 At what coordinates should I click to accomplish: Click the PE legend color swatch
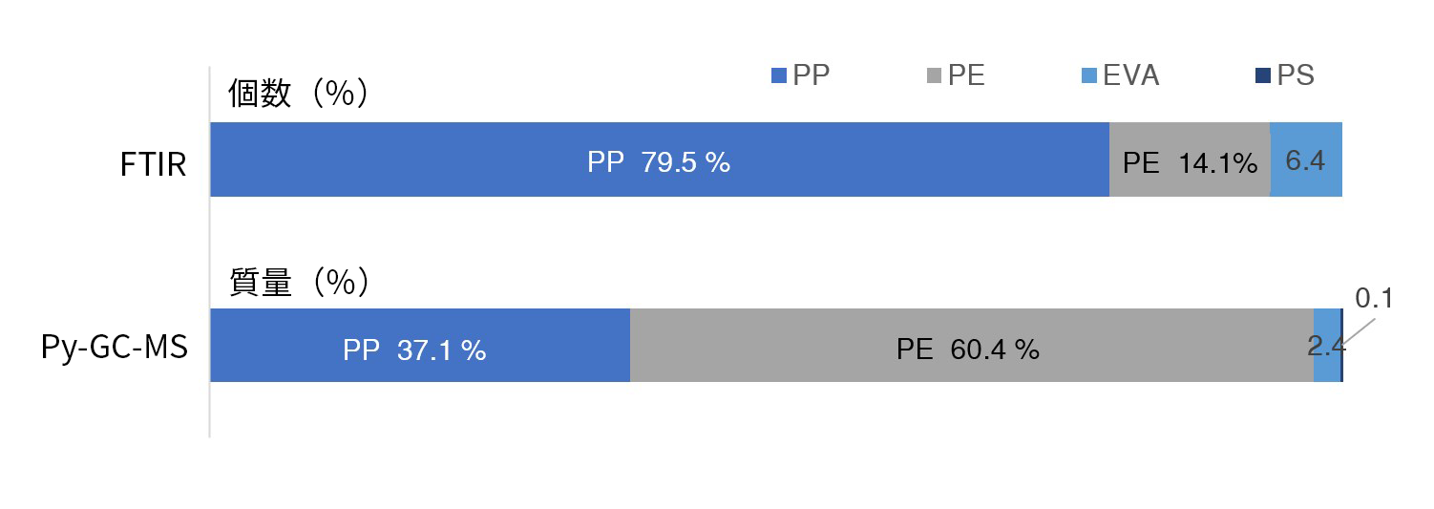(934, 75)
